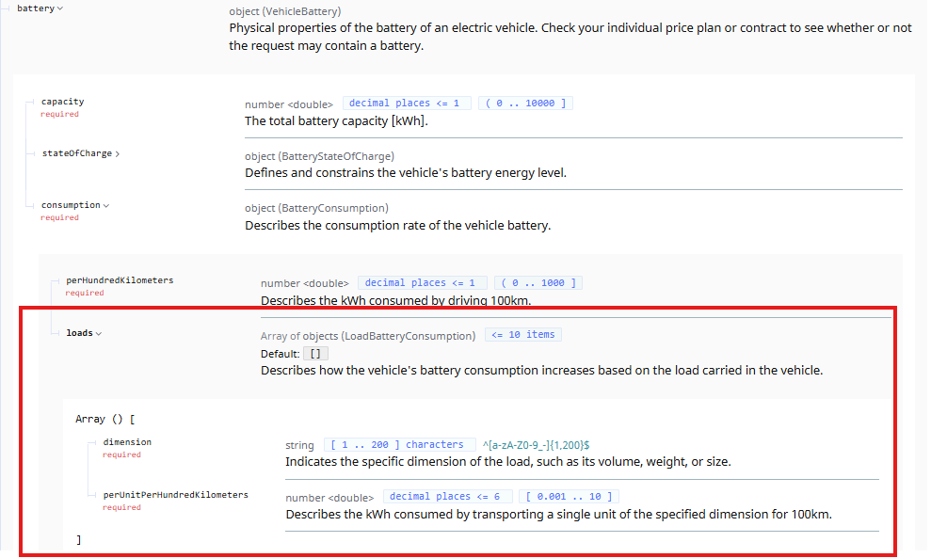Click the 1 .. 200 characters badge
The image size is (947, 558).
coord(398,444)
